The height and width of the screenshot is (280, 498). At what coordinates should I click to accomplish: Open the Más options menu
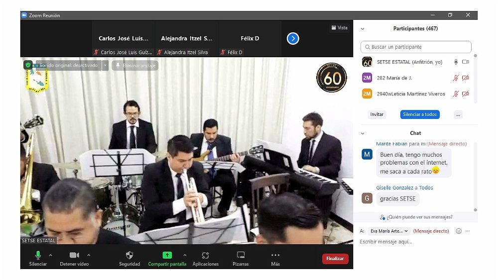(x=275, y=255)
